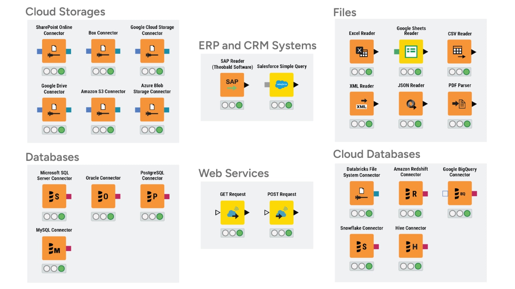Click the Oracle Connector node
The width and height of the screenshot is (515, 289).
[103, 196]
